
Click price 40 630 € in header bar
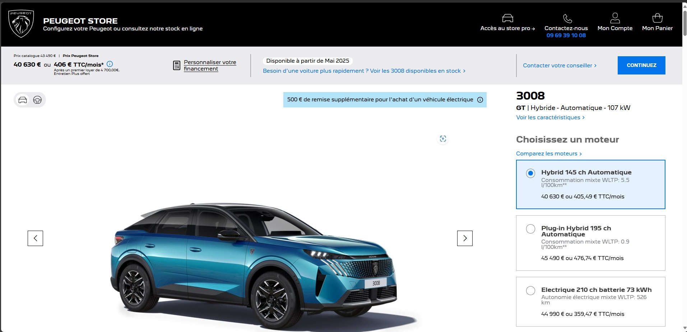point(27,64)
